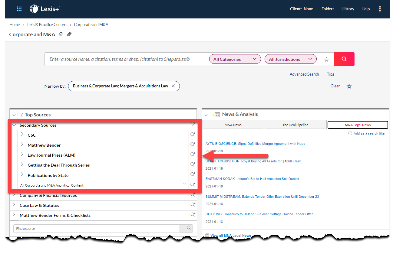Add Matthew Bender Forms & Checklists as filter
Image resolution: width=396 pixels, height=254 pixels.
click(193, 215)
